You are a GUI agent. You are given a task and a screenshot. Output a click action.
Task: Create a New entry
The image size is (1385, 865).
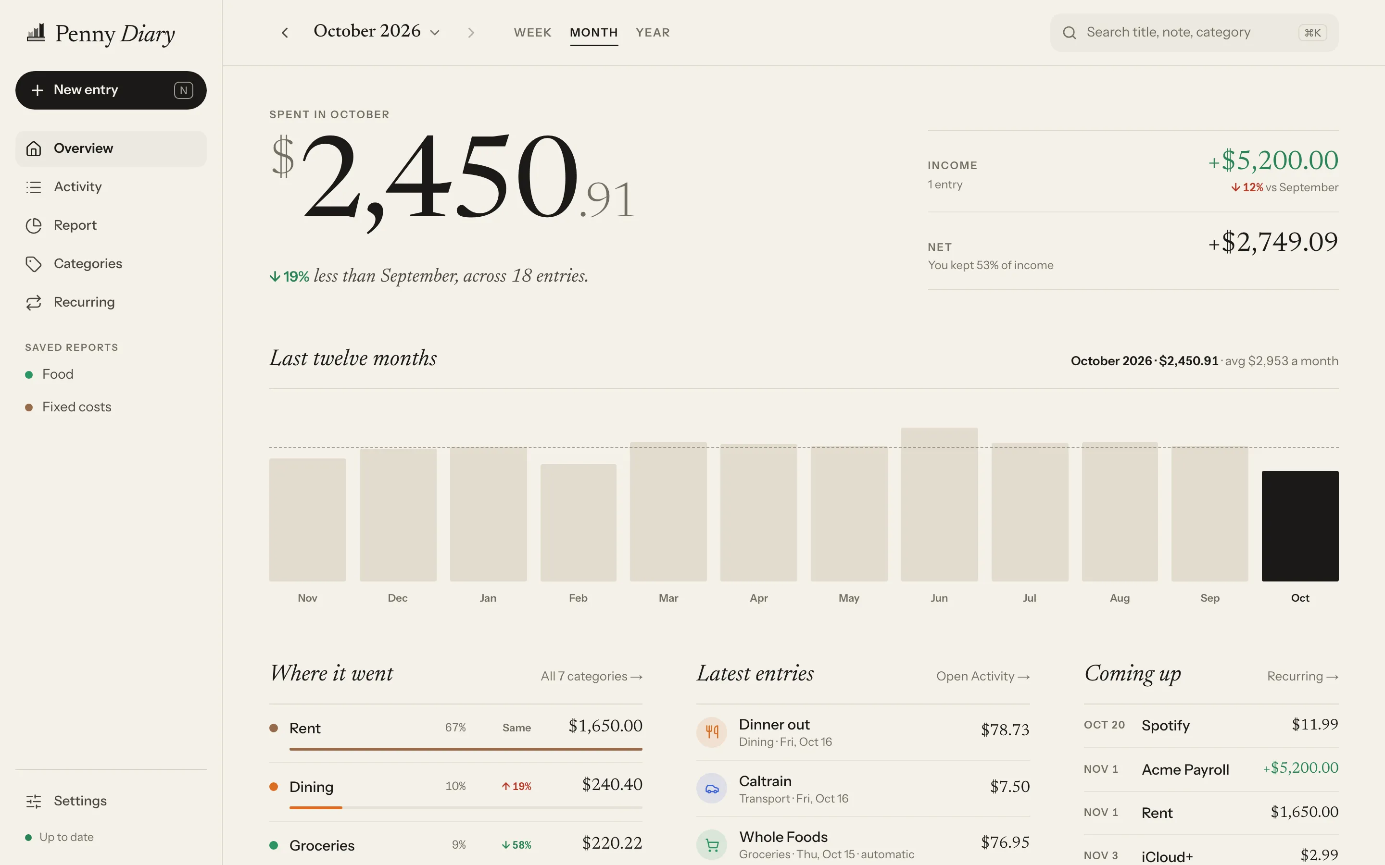coord(111,90)
